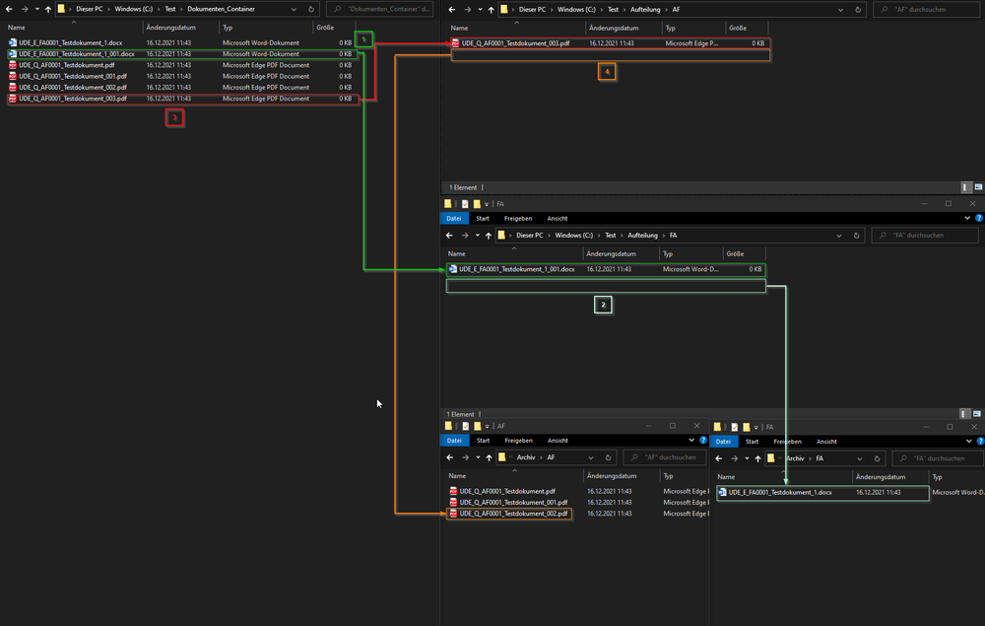Click the properties quick-access icon in Archiv FA title bar
The height and width of the screenshot is (626, 985).
pos(734,427)
